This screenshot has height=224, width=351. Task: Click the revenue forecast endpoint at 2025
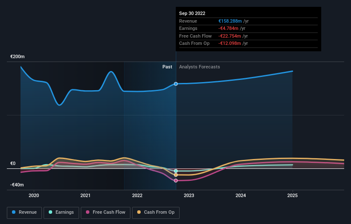click(x=292, y=71)
